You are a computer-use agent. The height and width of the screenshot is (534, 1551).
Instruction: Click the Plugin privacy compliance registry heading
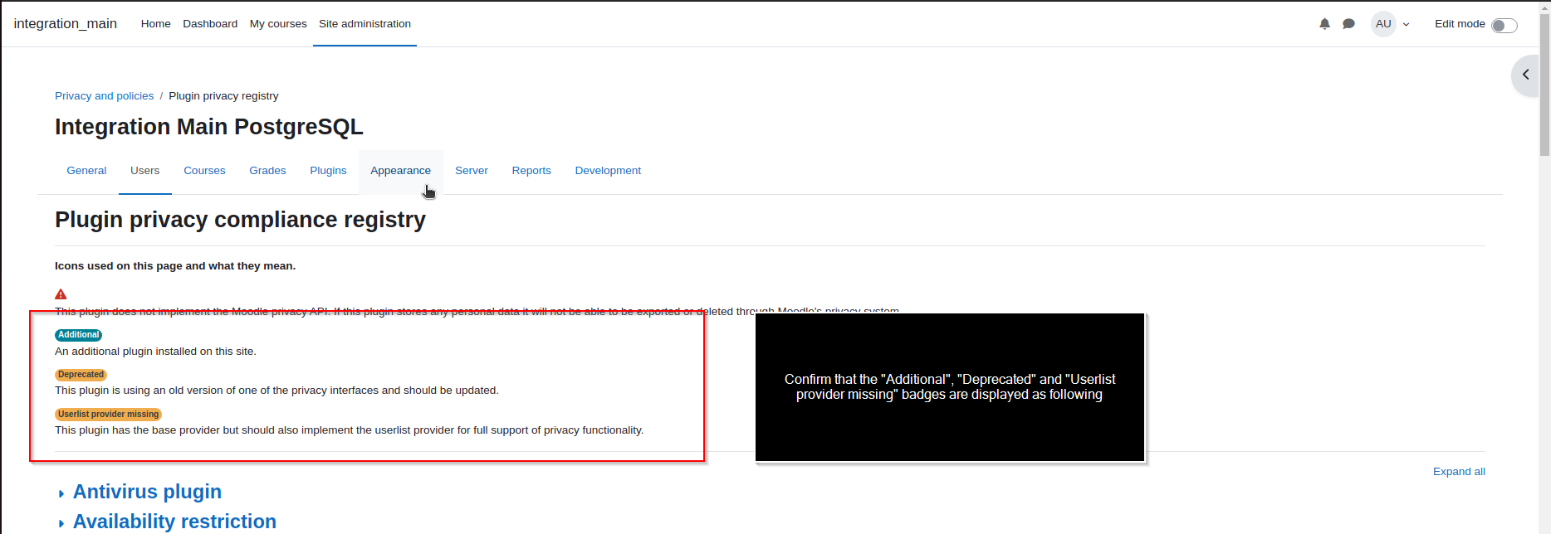(240, 220)
